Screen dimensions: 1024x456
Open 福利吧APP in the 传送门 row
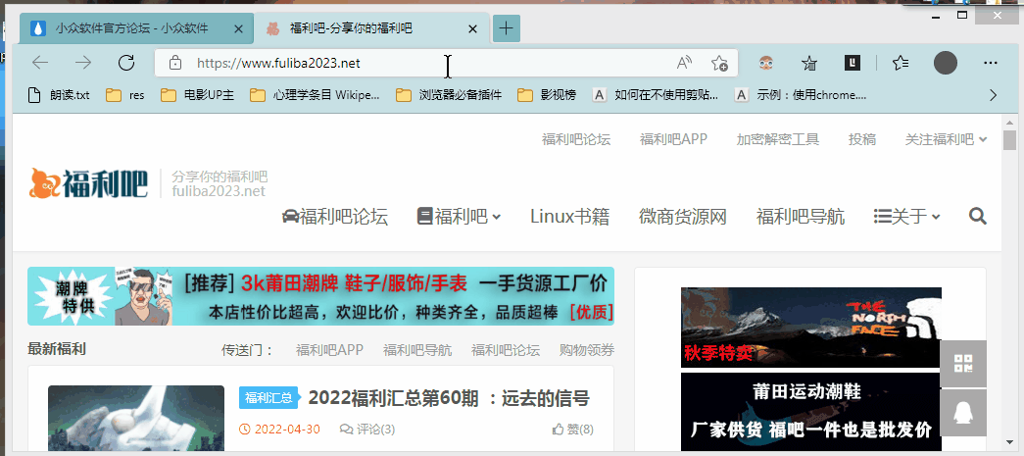point(329,350)
